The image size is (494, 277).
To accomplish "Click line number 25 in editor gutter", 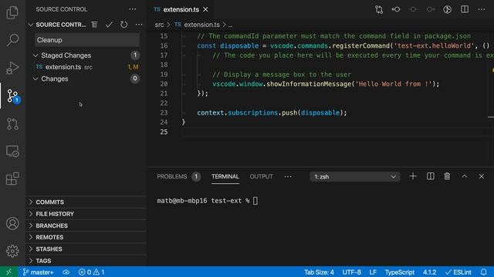I will 164,132.
